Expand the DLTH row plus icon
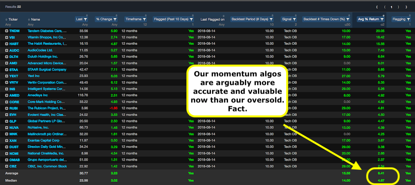415x185 pixels. pos(6,56)
